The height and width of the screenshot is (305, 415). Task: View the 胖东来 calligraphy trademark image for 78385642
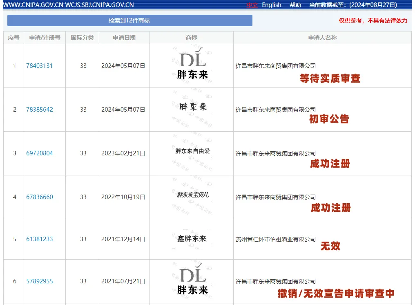tap(192, 109)
